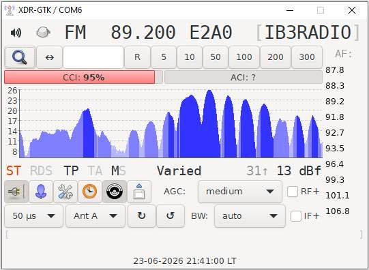This screenshot has height=270, width=369.
Task: Click the 31↑ peak signal value
Action: (x=257, y=171)
